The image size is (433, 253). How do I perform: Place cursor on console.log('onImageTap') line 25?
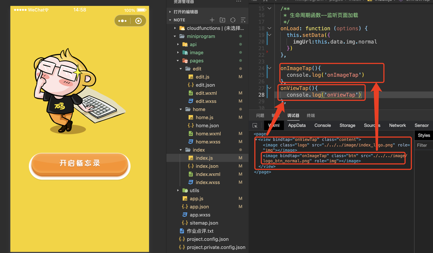(325, 75)
